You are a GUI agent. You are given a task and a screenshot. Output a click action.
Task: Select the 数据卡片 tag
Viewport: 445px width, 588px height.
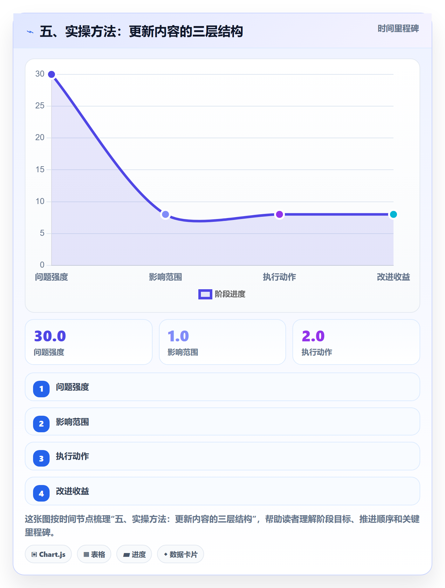pos(181,554)
